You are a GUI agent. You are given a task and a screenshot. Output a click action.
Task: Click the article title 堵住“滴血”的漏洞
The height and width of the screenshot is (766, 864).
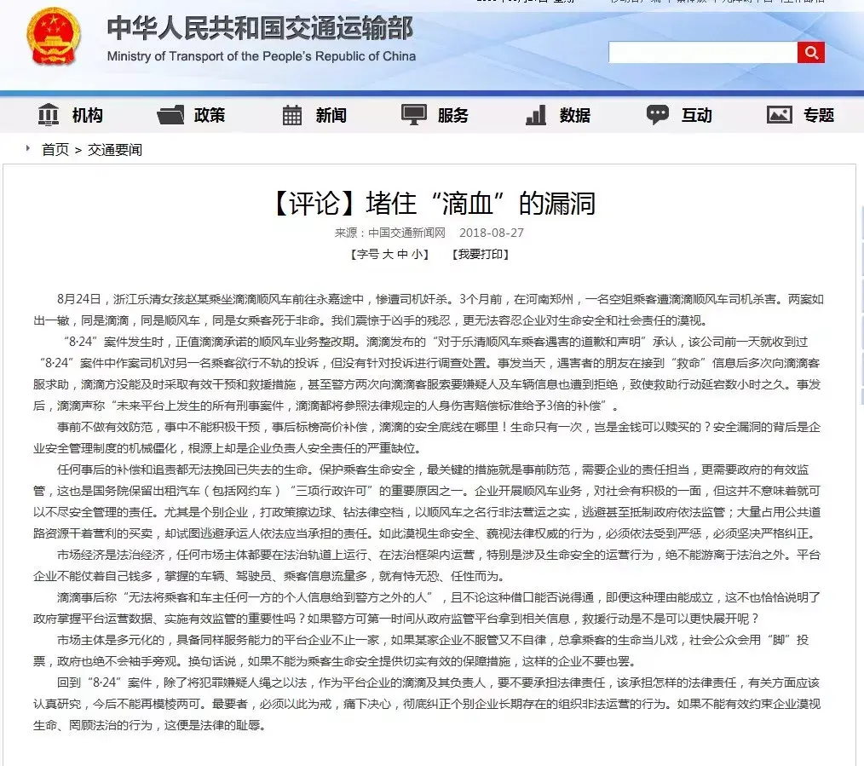(x=434, y=203)
